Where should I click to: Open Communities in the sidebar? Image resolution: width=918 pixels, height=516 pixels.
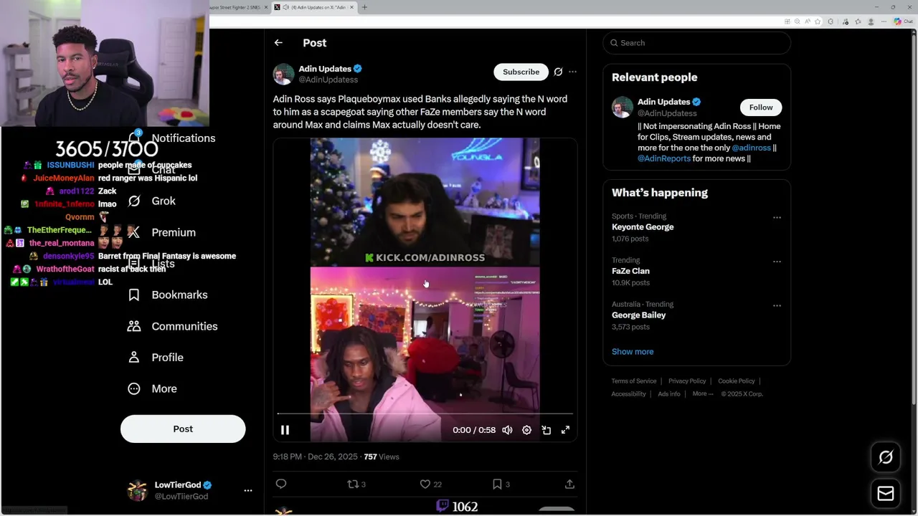click(172, 326)
